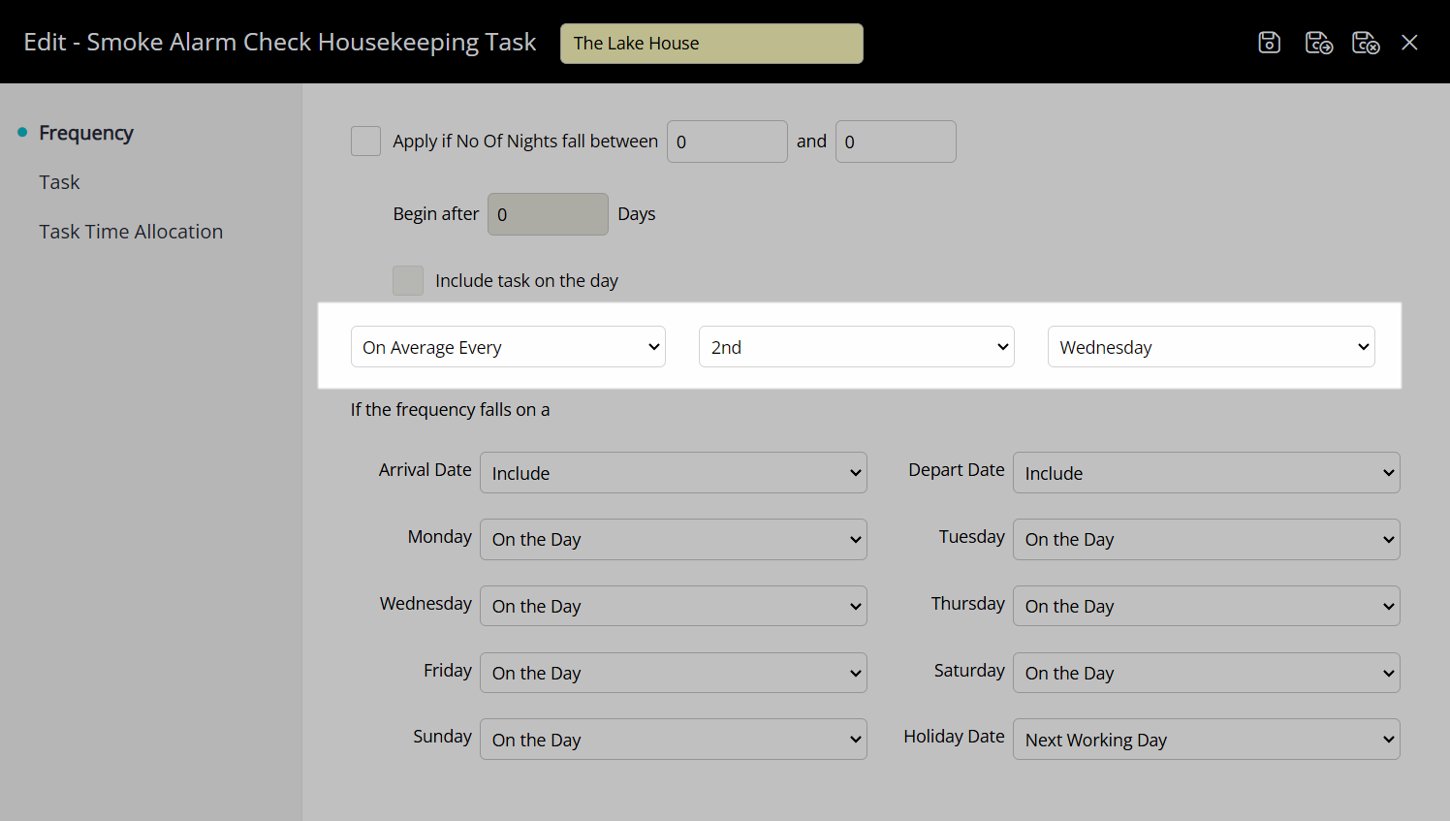The width and height of the screenshot is (1450, 821).
Task: Open the Tuesday On the Day dropdown
Action: 1206,540
